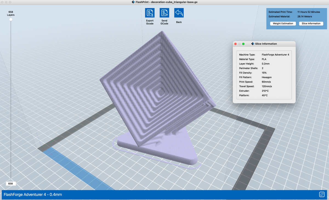The image size is (329, 200).
Task: Click the Send GCode icon
Action: [164, 13]
